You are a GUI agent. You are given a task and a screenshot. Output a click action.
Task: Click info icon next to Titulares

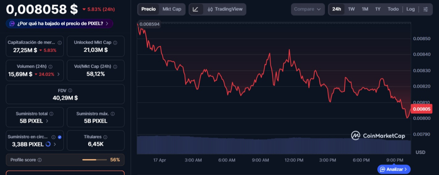tap(105, 137)
